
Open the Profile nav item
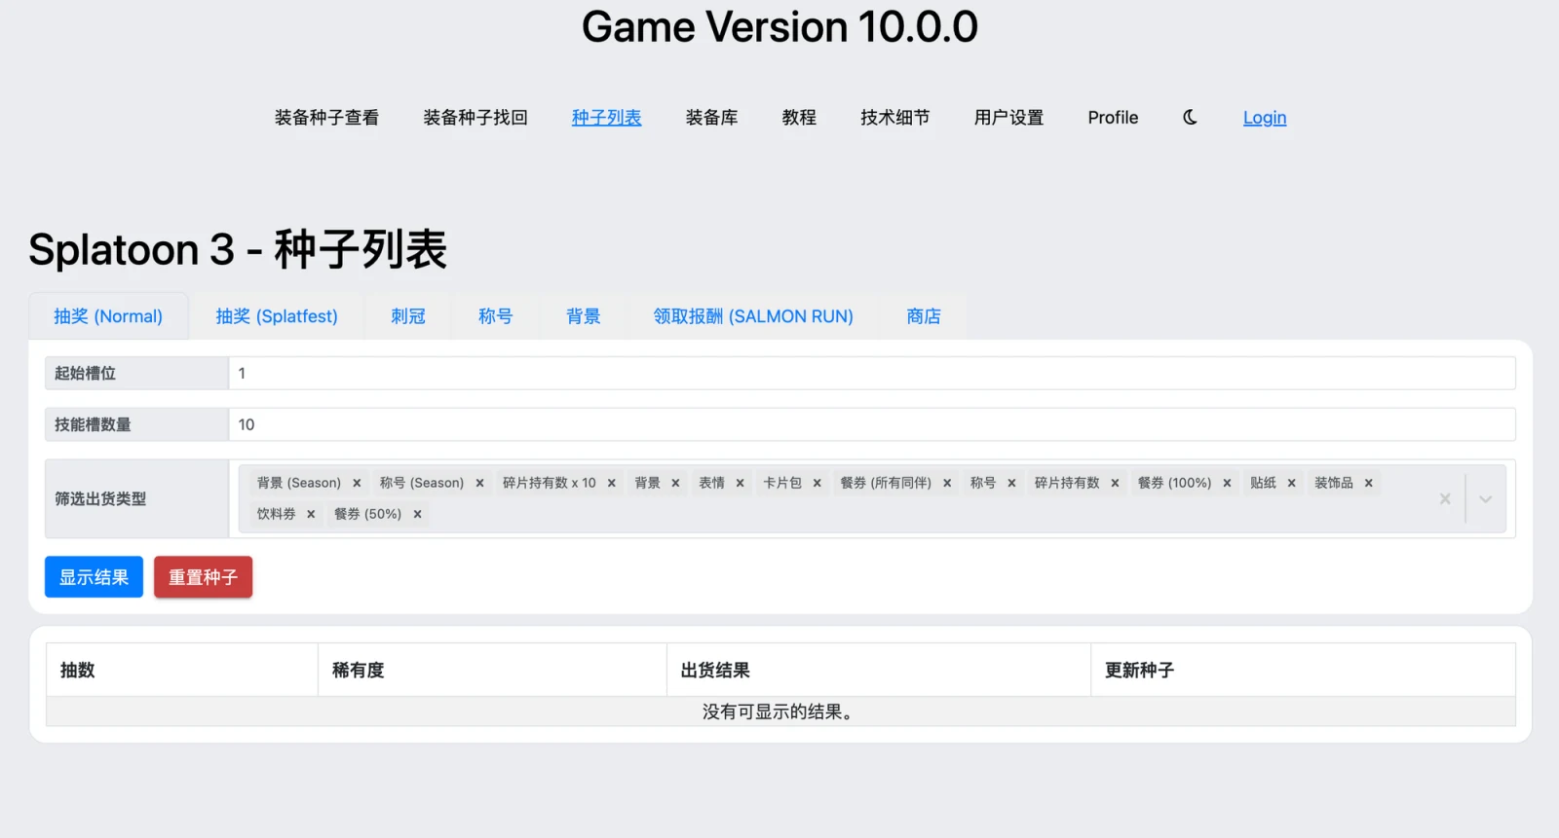(x=1113, y=117)
